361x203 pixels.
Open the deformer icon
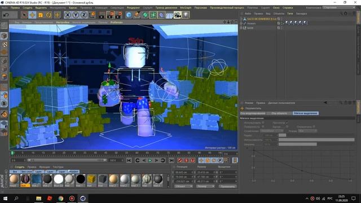[161, 15]
